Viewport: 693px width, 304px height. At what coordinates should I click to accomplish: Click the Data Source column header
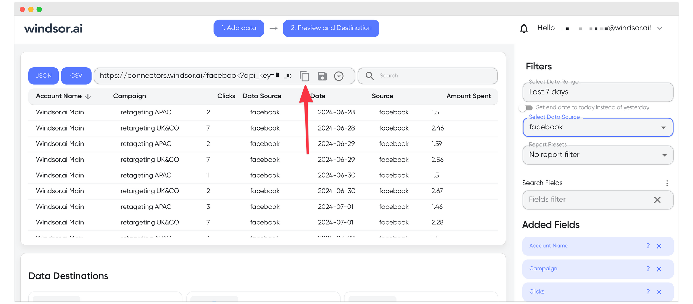point(262,96)
